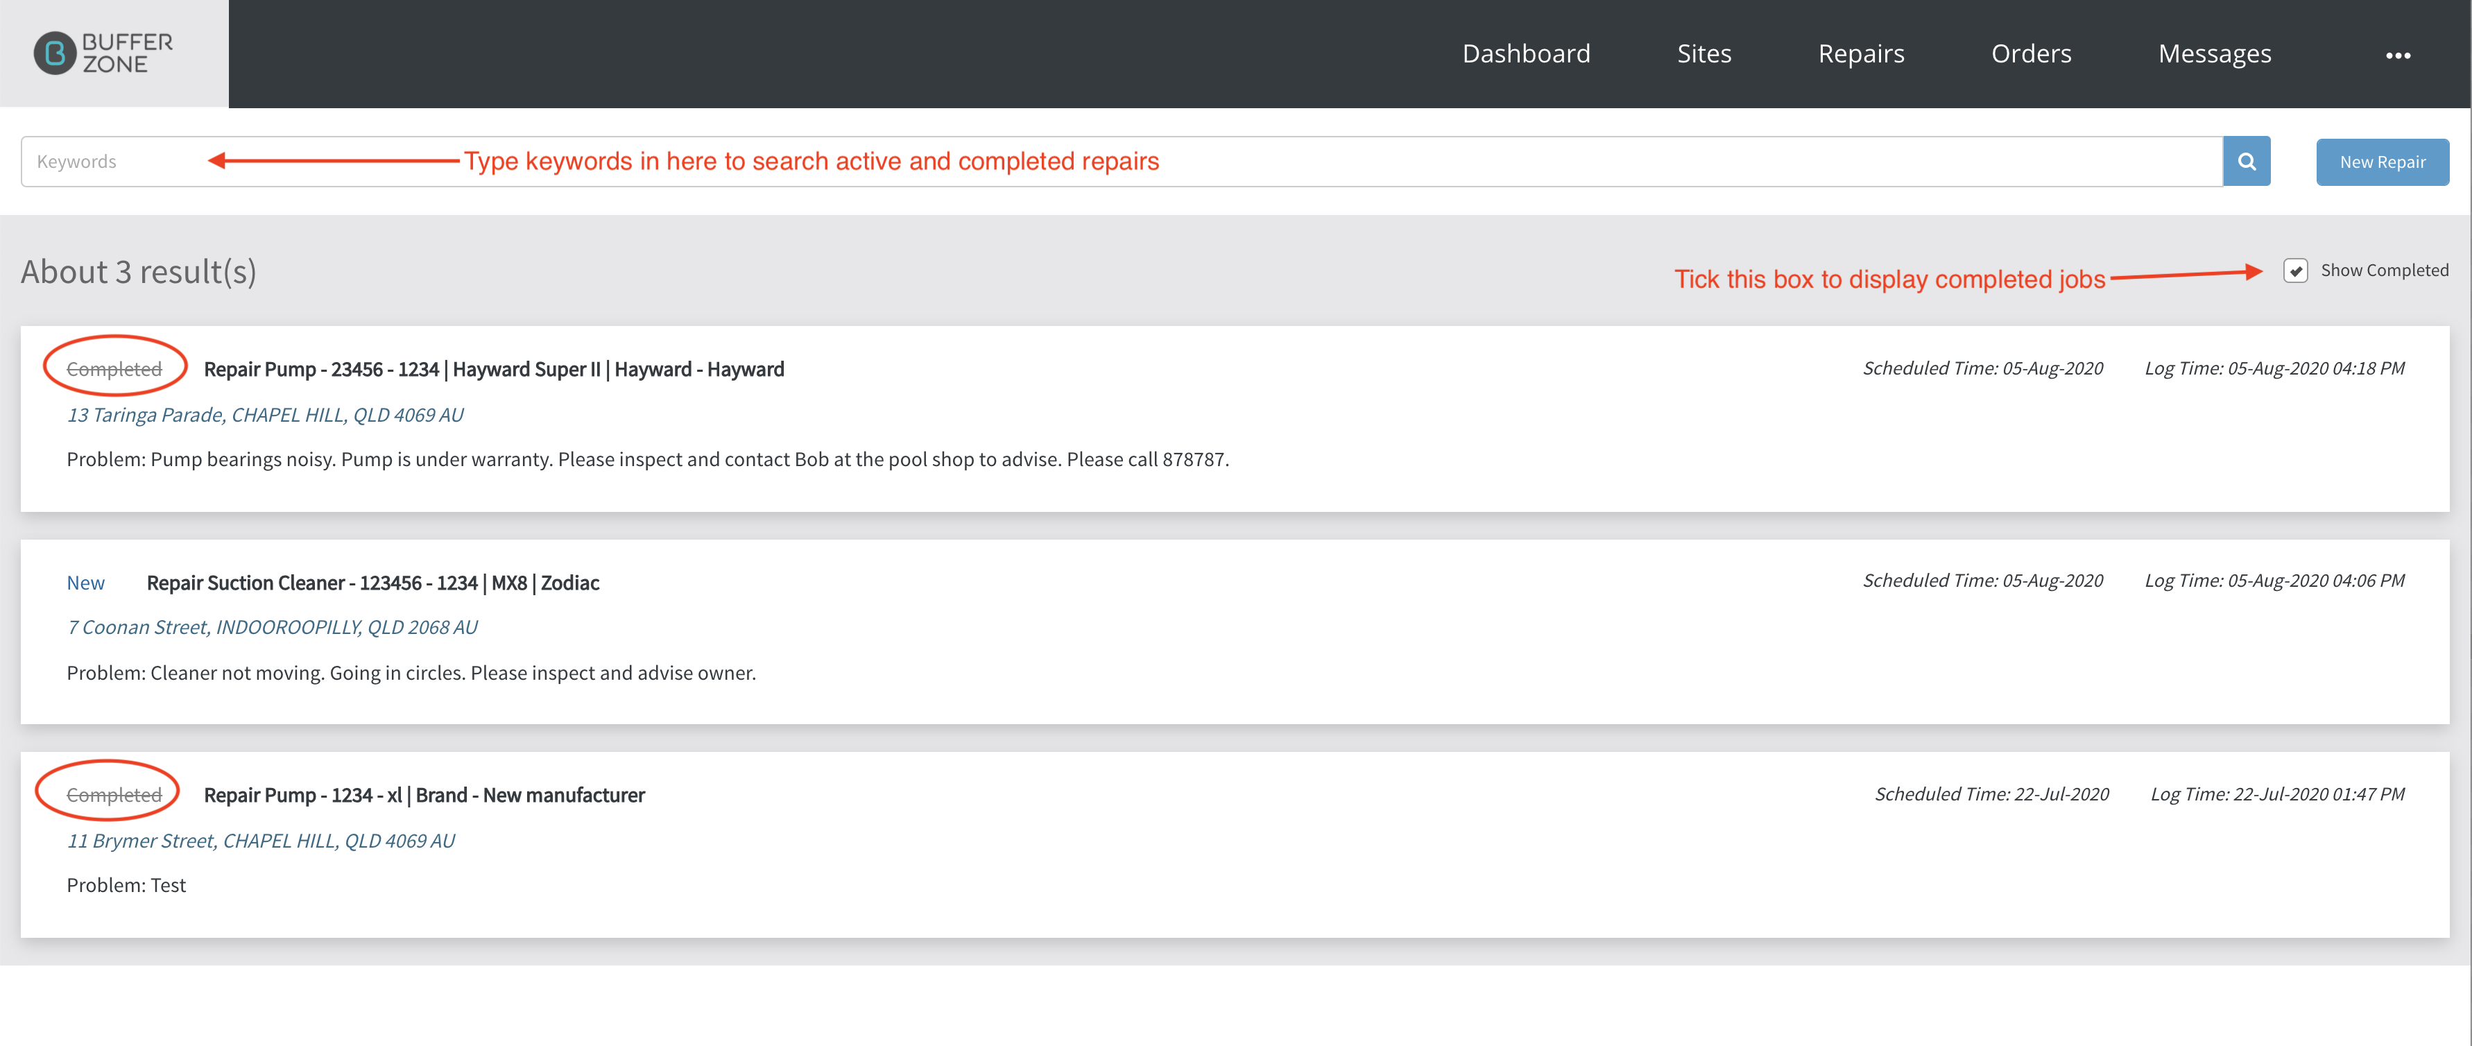Click the New Repair button

[2382, 162]
